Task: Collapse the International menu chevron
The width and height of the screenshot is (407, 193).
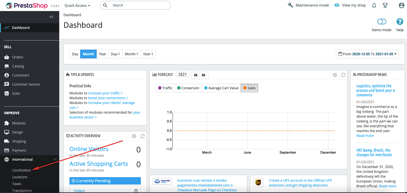Action: pyautogui.click(x=55, y=160)
